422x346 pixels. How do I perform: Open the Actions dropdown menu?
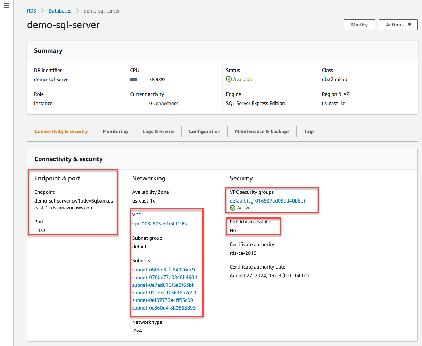tap(398, 25)
